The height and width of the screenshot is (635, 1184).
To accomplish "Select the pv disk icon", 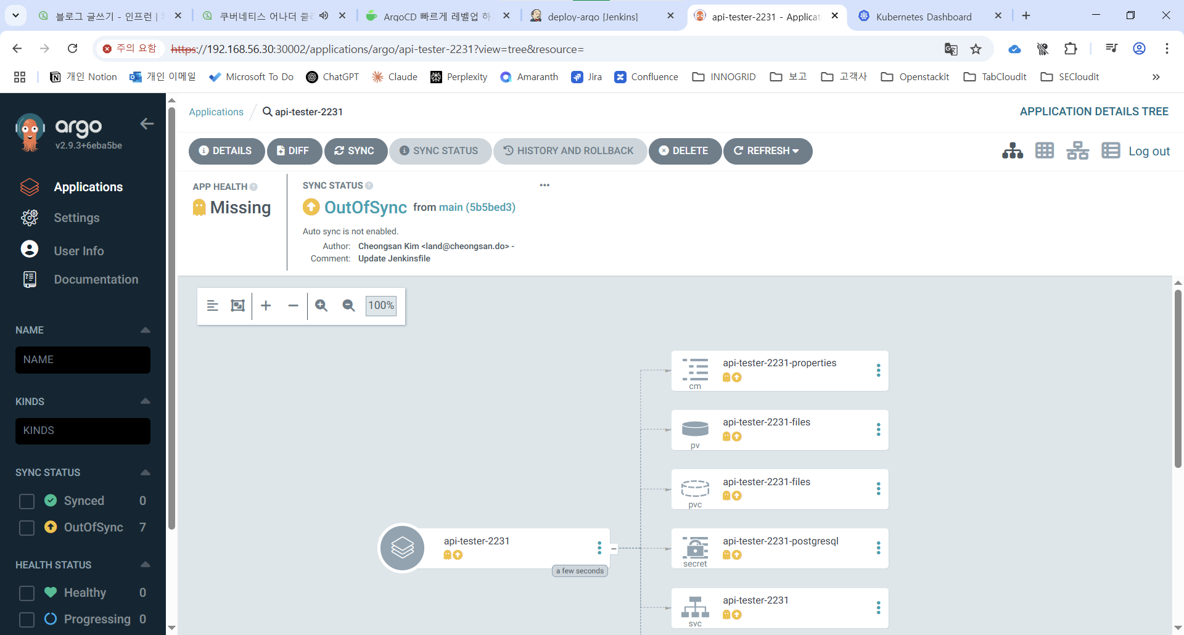I will (x=695, y=428).
